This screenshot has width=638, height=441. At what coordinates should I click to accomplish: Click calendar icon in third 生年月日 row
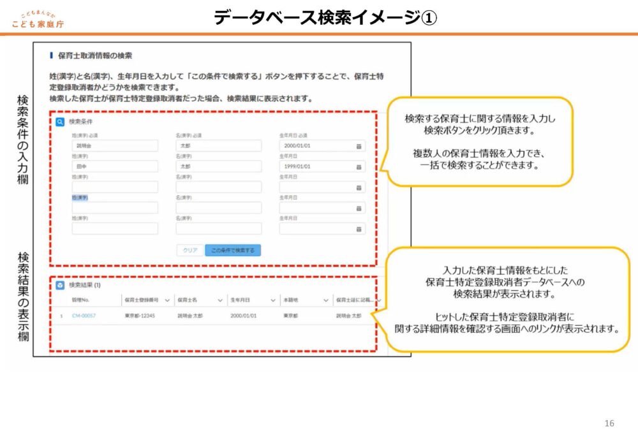(359, 187)
